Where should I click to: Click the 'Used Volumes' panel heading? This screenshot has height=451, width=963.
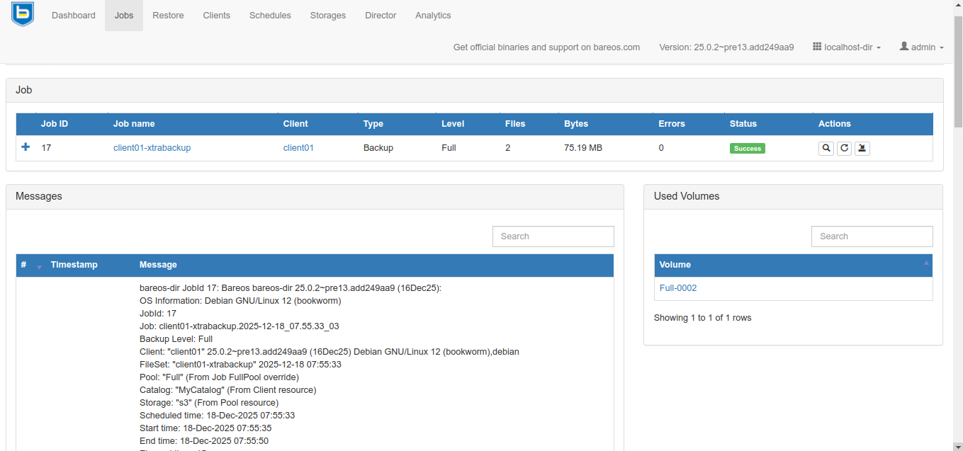pyautogui.click(x=687, y=196)
